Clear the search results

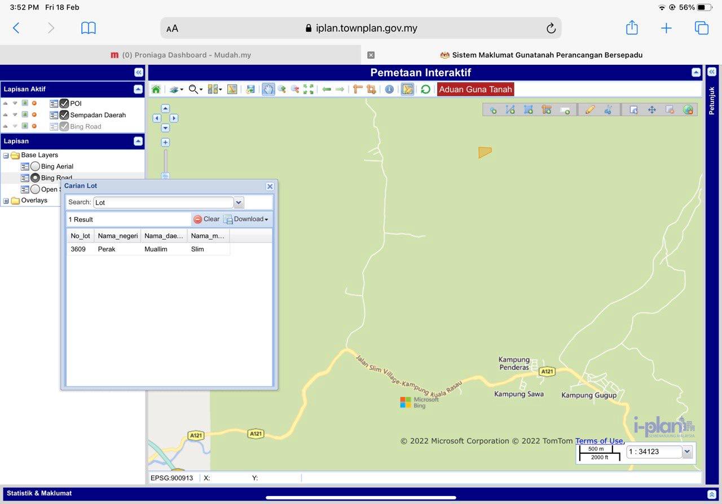206,219
